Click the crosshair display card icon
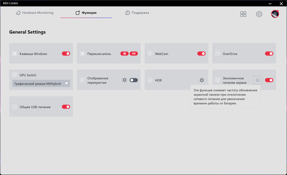 coord(82,80)
